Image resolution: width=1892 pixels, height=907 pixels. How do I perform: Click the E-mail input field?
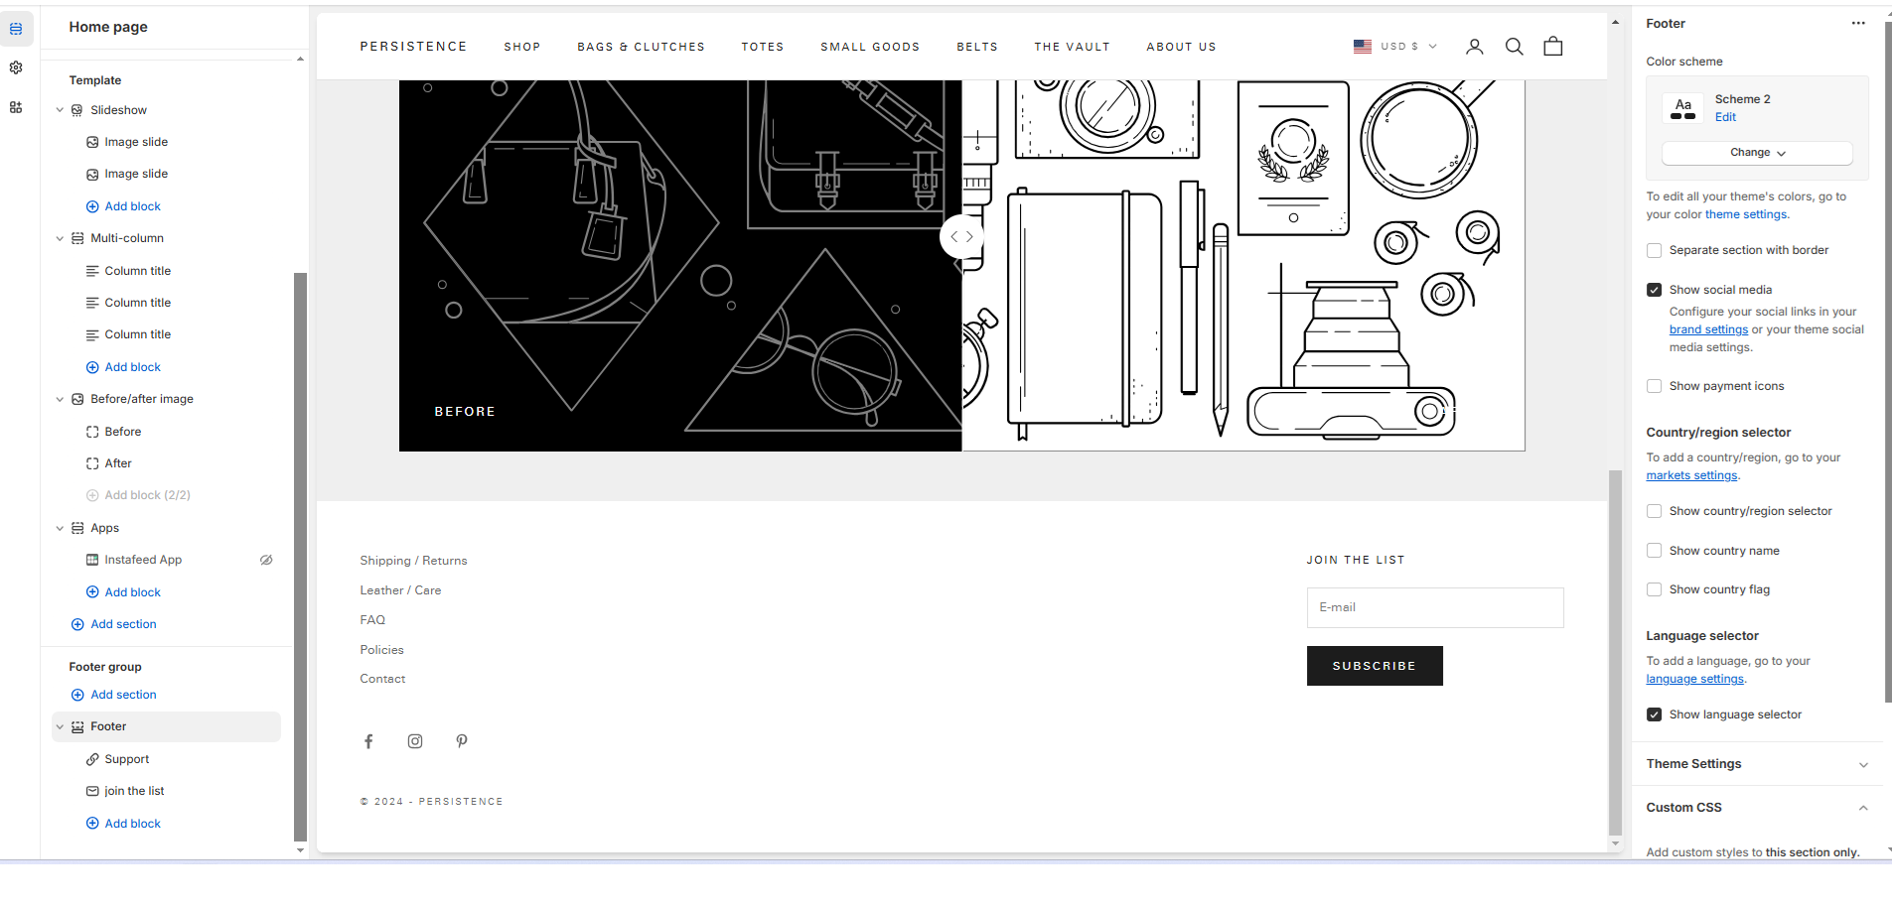click(x=1435, y=607)
